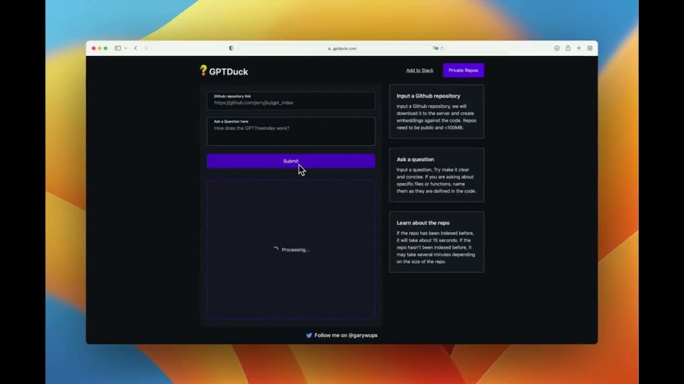Go forward with the Safari forward arrow
The image size is (684, 384).
(x=146, y=48)
